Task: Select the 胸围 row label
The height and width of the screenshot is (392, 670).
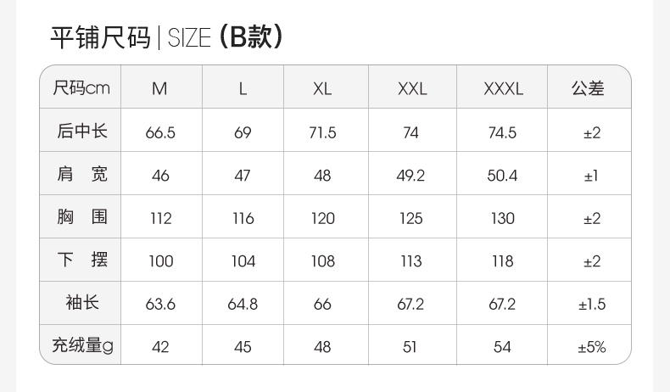Action: [x=82, y=216]
